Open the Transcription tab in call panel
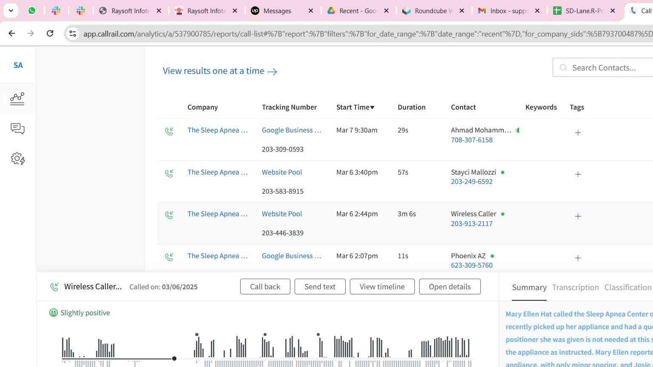Viewport: 653px width, 367px height. [575, 288]
